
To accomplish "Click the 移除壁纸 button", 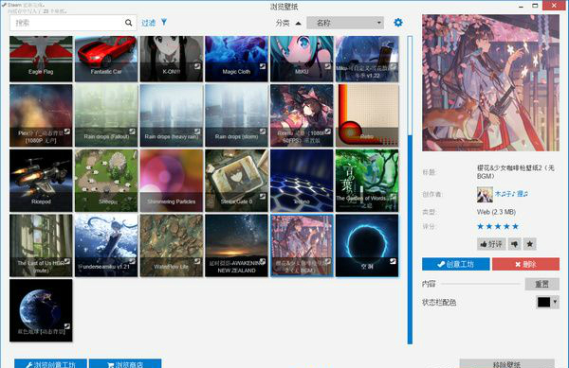I will pyautogui.click(x=506, y=363).
